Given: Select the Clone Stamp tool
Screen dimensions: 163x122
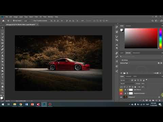Looking at the screenshot, I should [x=2, y=56].
